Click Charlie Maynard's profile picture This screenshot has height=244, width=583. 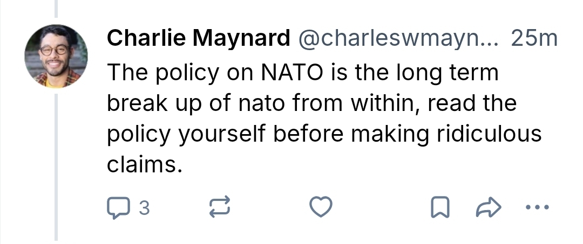[x=56, y=56]
